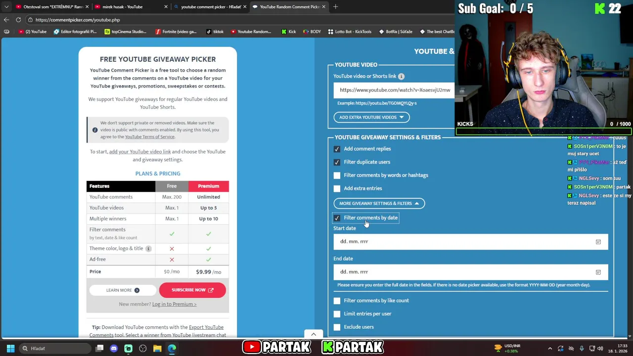Open the '(2) YouTube' bookmark
This screenshot has width=633, height=356.
tap(32, 32)
